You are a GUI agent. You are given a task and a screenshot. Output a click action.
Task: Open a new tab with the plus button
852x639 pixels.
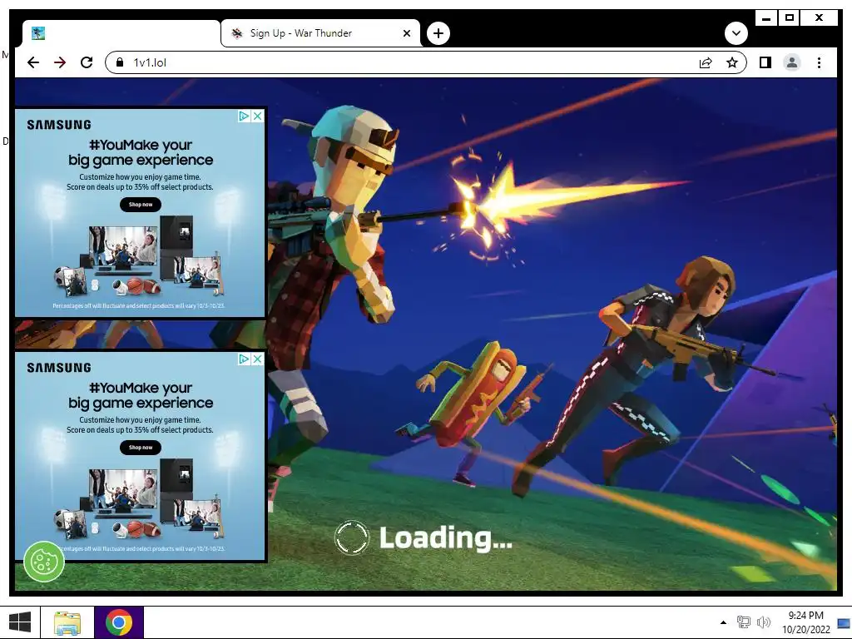coord(438,33)
